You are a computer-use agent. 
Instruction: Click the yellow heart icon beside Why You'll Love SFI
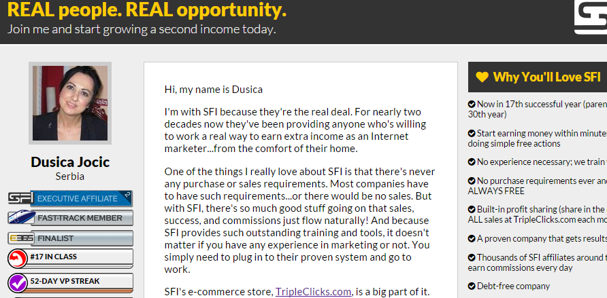click(x=482, y=77)
